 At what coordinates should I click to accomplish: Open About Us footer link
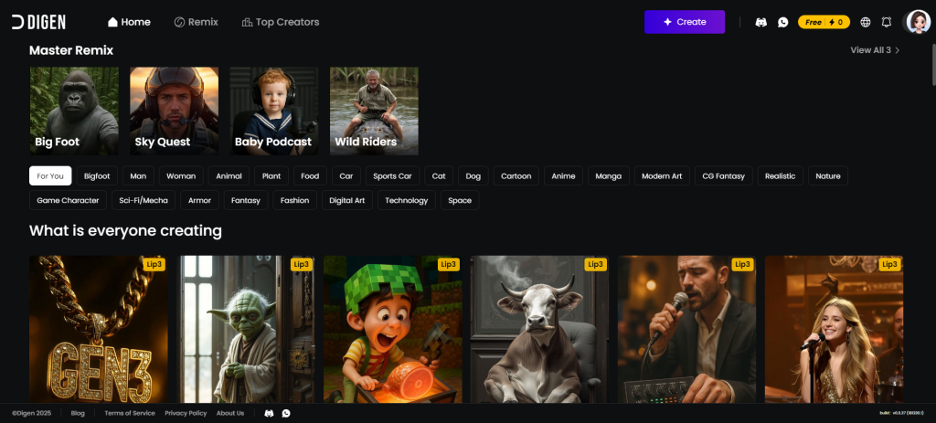coord(230,413)
